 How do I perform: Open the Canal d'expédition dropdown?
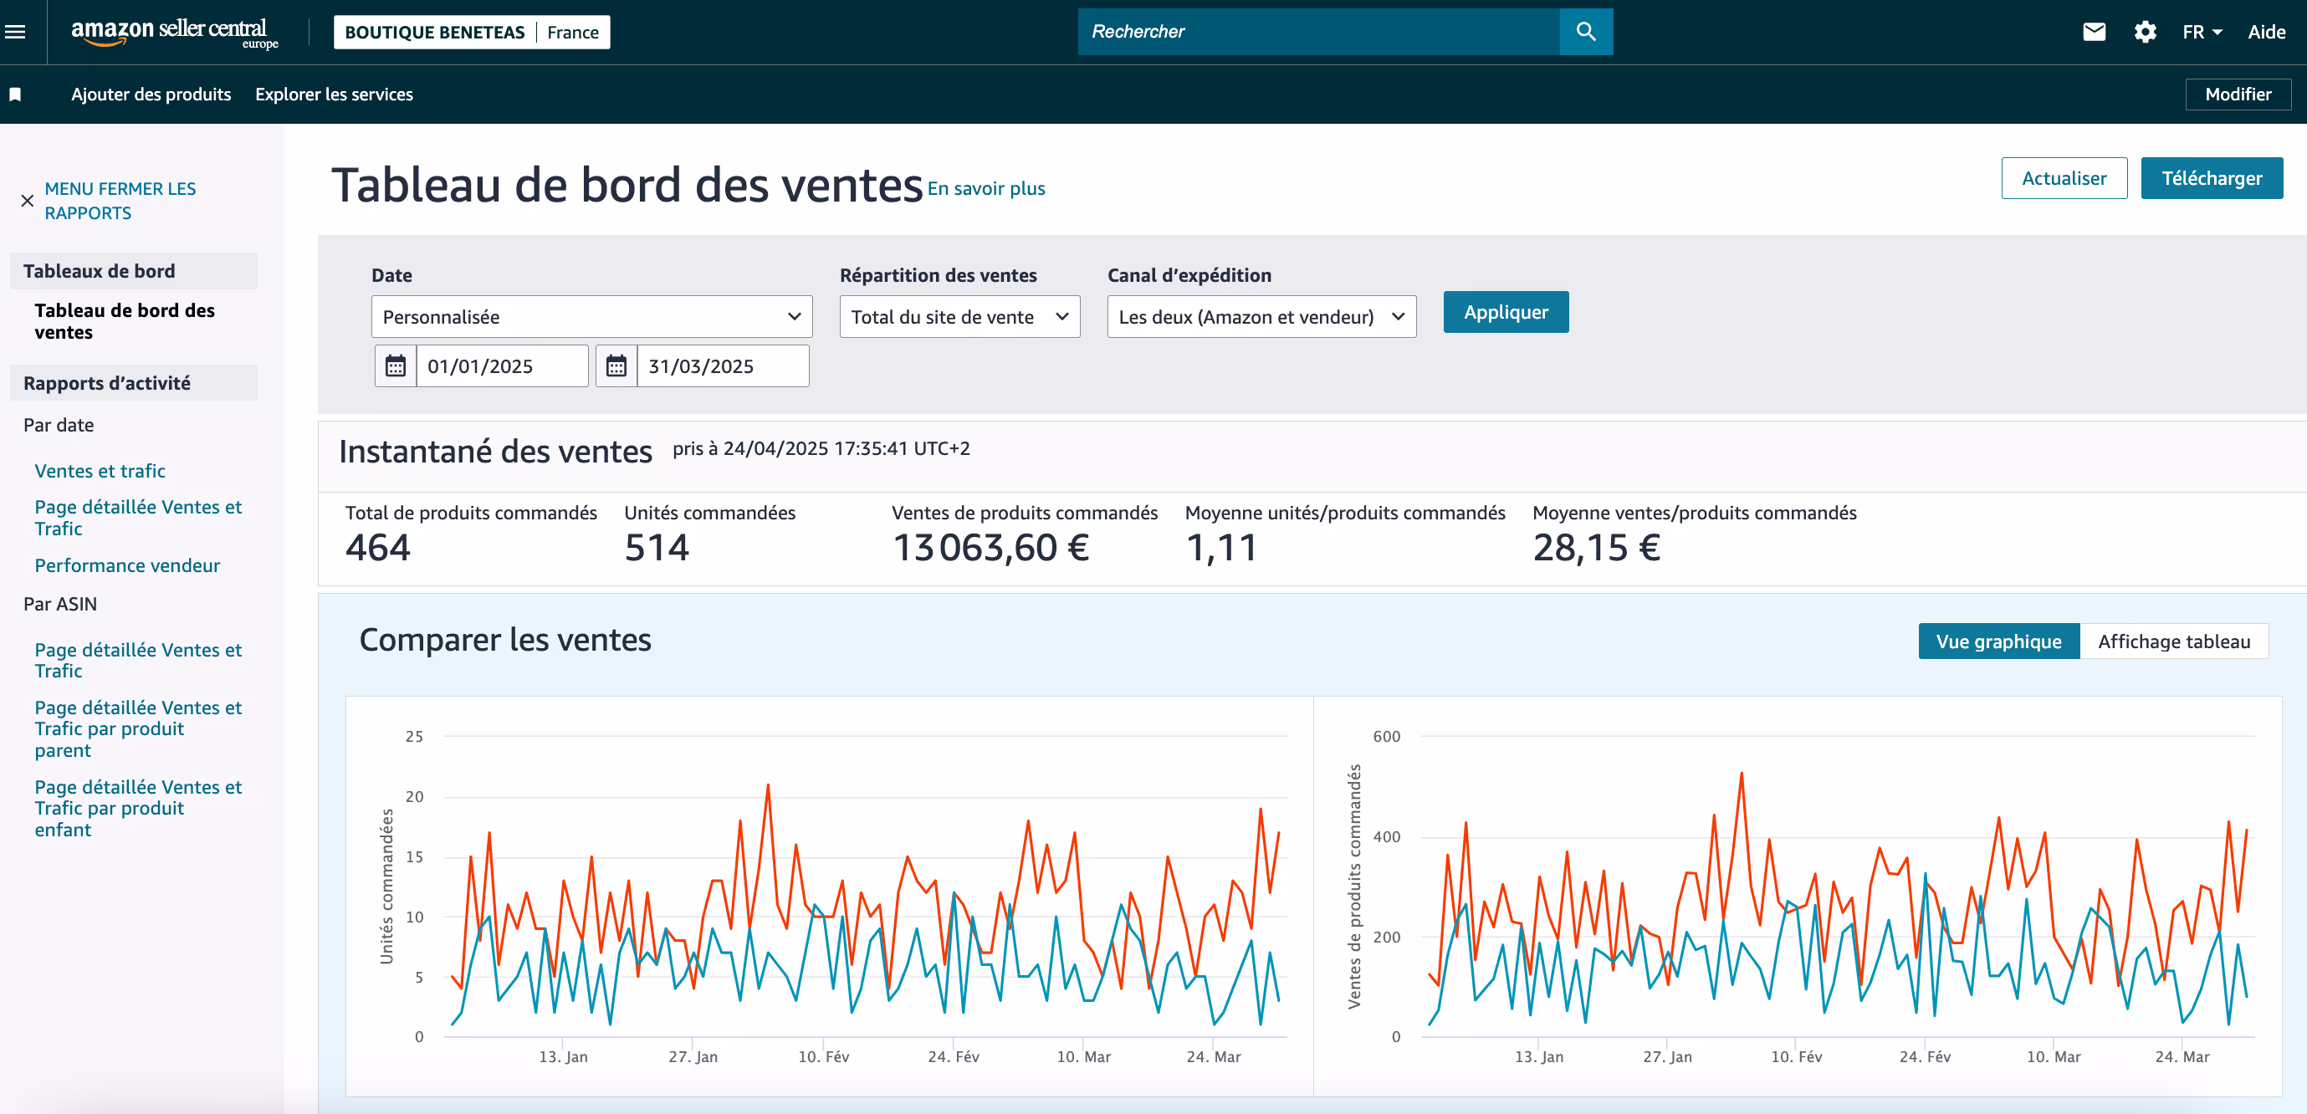coord(1261,317)
